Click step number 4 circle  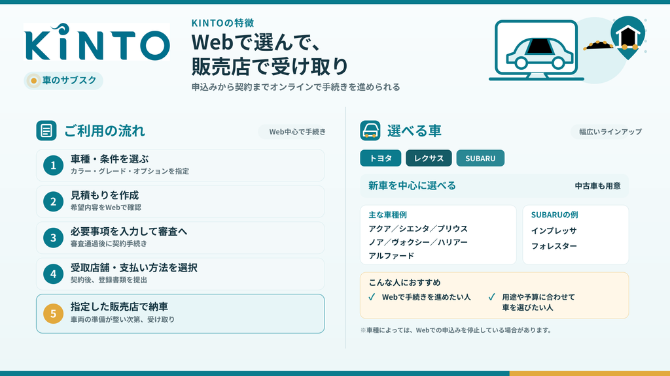54,274
